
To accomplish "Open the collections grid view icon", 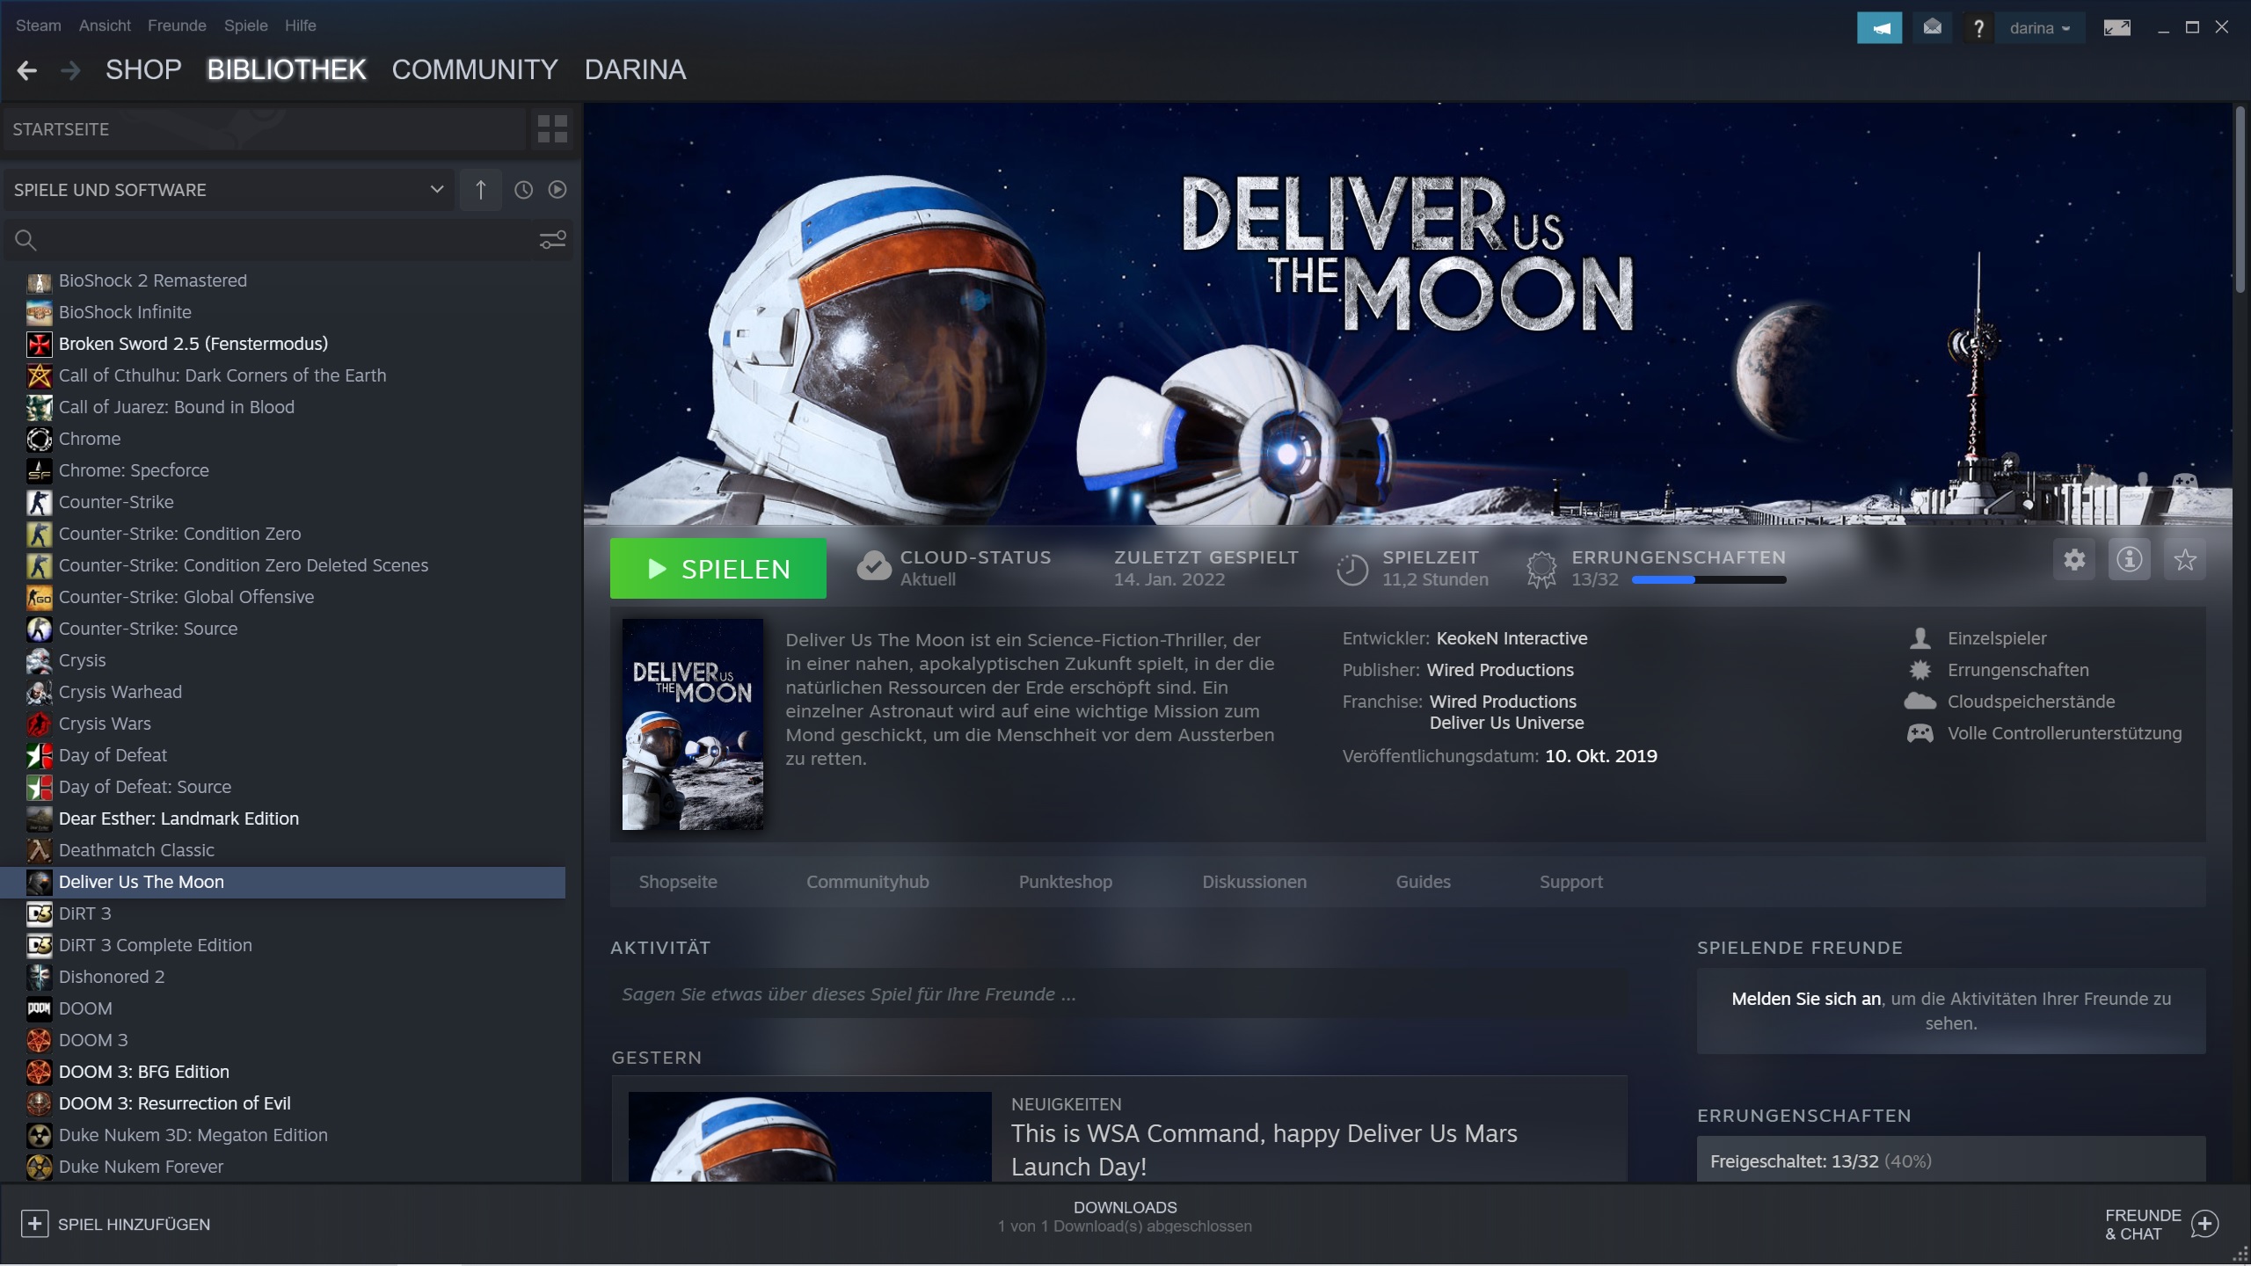I will (552, 129).
